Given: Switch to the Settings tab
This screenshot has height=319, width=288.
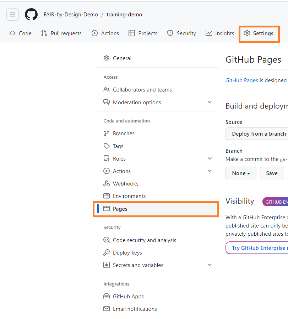Looking at the screenshot, I should [259, 33].
